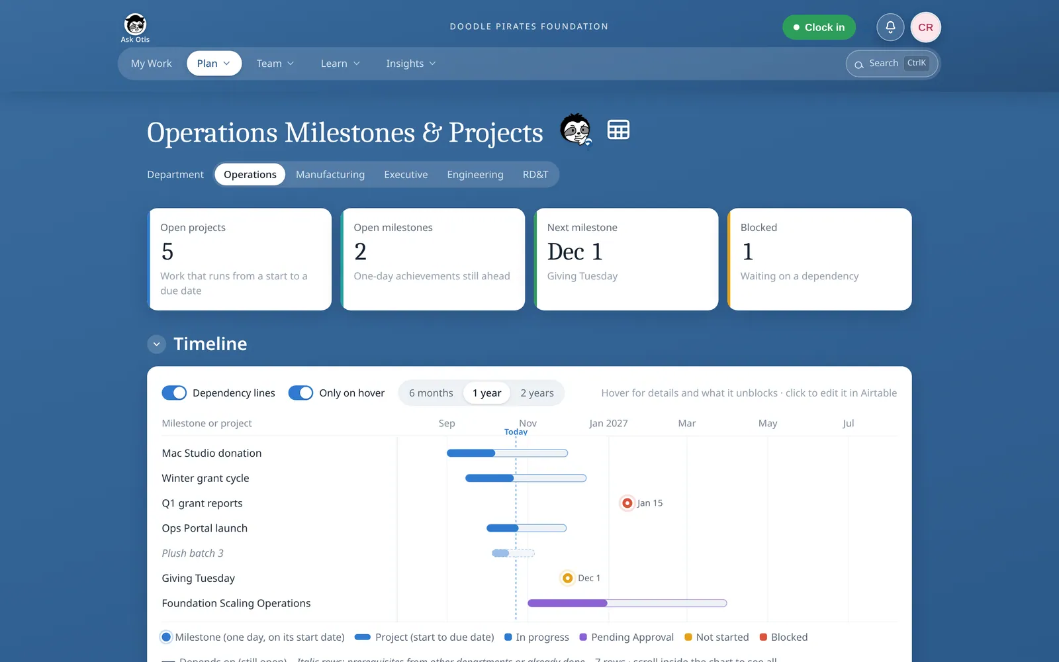1059x662 pixels.
Task: Click the Not started legend swatch
Action: [x=688, y=637]
